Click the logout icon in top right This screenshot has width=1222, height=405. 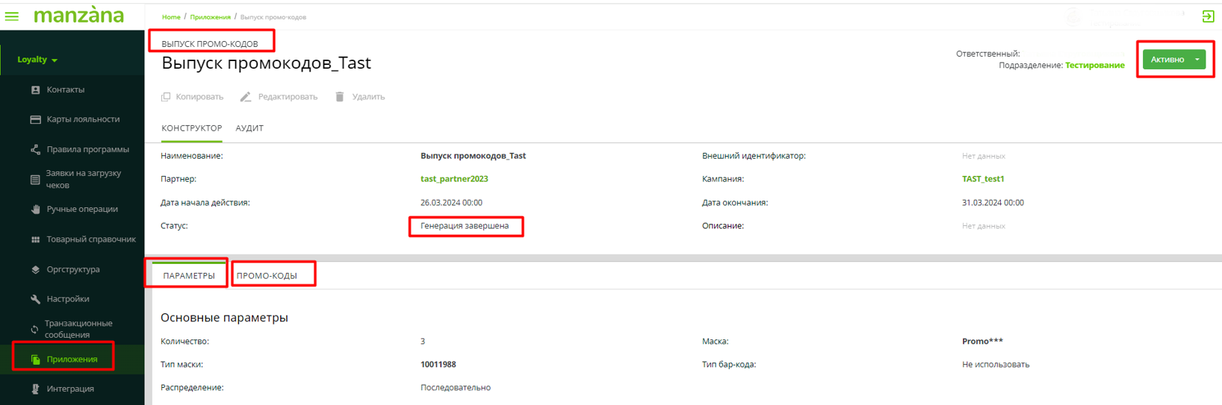click(x=1207, y=16)
